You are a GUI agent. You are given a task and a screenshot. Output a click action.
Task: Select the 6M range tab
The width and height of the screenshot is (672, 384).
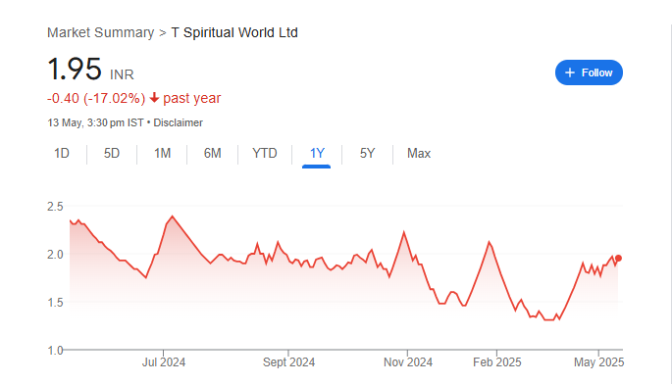point(212,153)
